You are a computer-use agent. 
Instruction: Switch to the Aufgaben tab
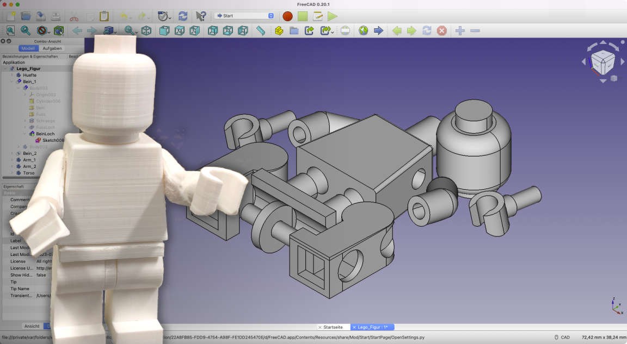click(52, 48)
